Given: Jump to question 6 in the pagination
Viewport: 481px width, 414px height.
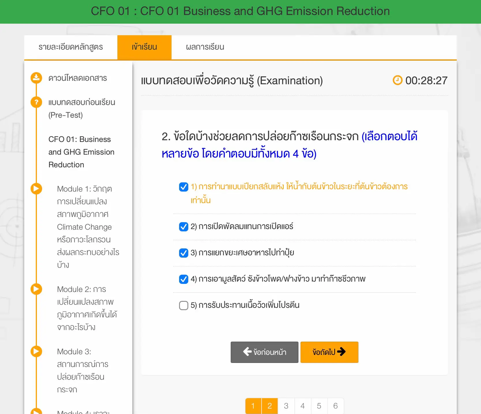Looking at the screenshot, I should coord(335,406).
